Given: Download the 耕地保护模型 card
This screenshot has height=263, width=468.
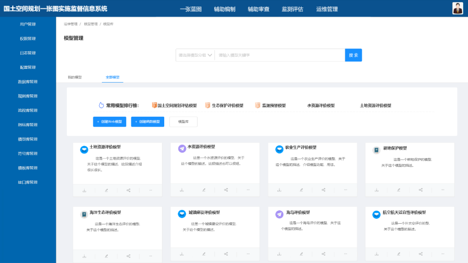Looking at the screenshot, I should tap(377, 190).
